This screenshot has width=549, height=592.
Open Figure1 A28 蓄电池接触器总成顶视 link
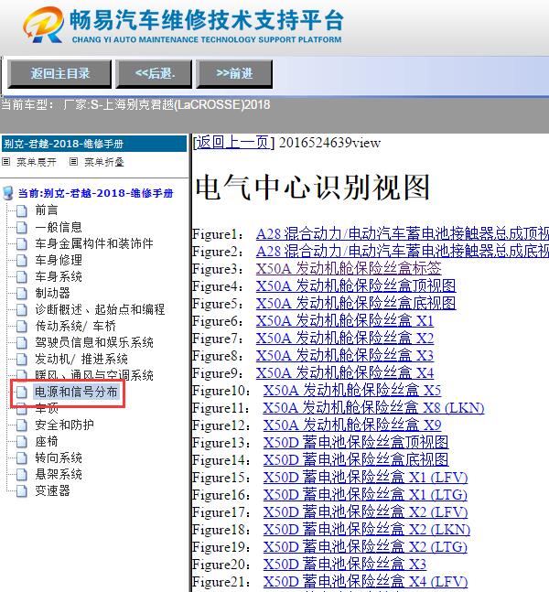click(x=402, y=234)
